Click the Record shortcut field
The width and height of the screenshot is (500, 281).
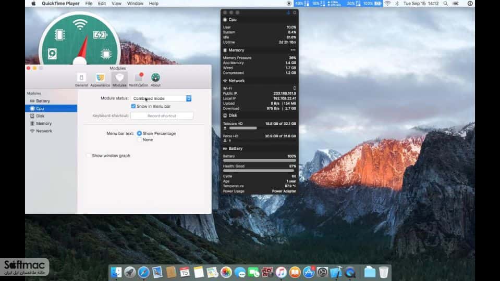pyautogui.click(x=162, y=116)
